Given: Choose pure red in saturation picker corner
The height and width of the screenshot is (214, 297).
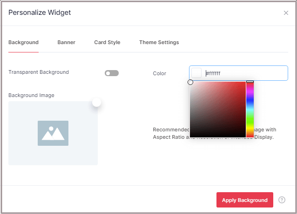Looking at the screenshot, I should coord(245,83).
